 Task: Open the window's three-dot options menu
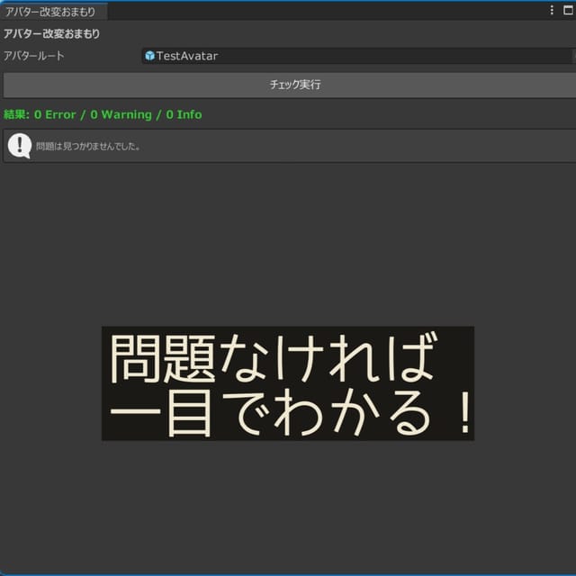click(552, 11)
